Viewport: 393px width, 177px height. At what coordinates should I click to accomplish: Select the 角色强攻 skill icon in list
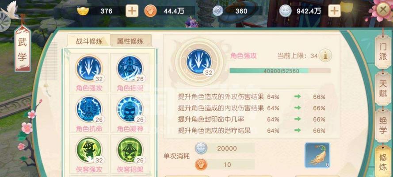(89, 69)
